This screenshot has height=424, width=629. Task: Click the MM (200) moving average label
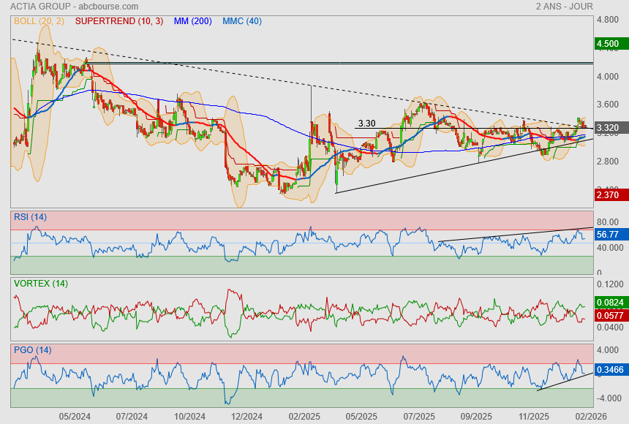(193, 21)
